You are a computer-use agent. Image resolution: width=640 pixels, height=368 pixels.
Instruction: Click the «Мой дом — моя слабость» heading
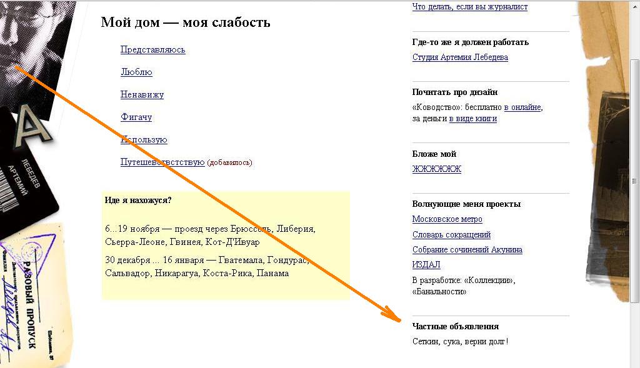point(185,22)
